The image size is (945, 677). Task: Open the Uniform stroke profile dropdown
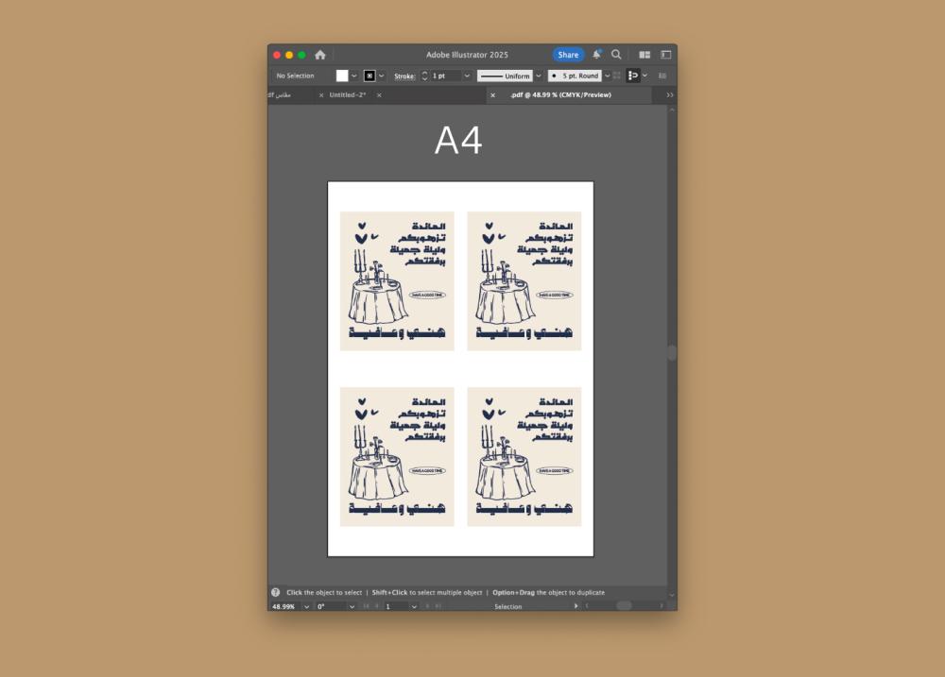[539, 76]
